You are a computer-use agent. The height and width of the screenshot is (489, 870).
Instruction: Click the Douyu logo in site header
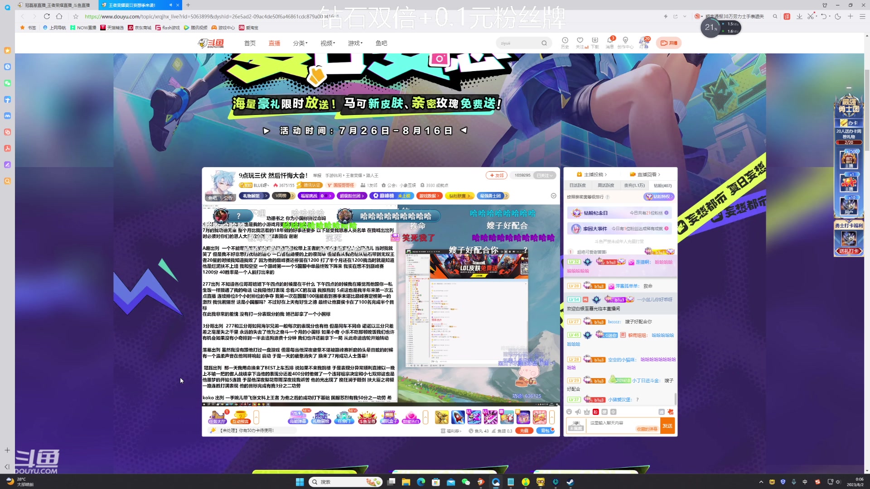211,43
